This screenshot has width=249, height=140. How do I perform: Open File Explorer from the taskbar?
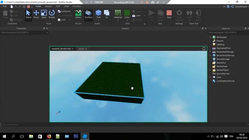point(31,136)
